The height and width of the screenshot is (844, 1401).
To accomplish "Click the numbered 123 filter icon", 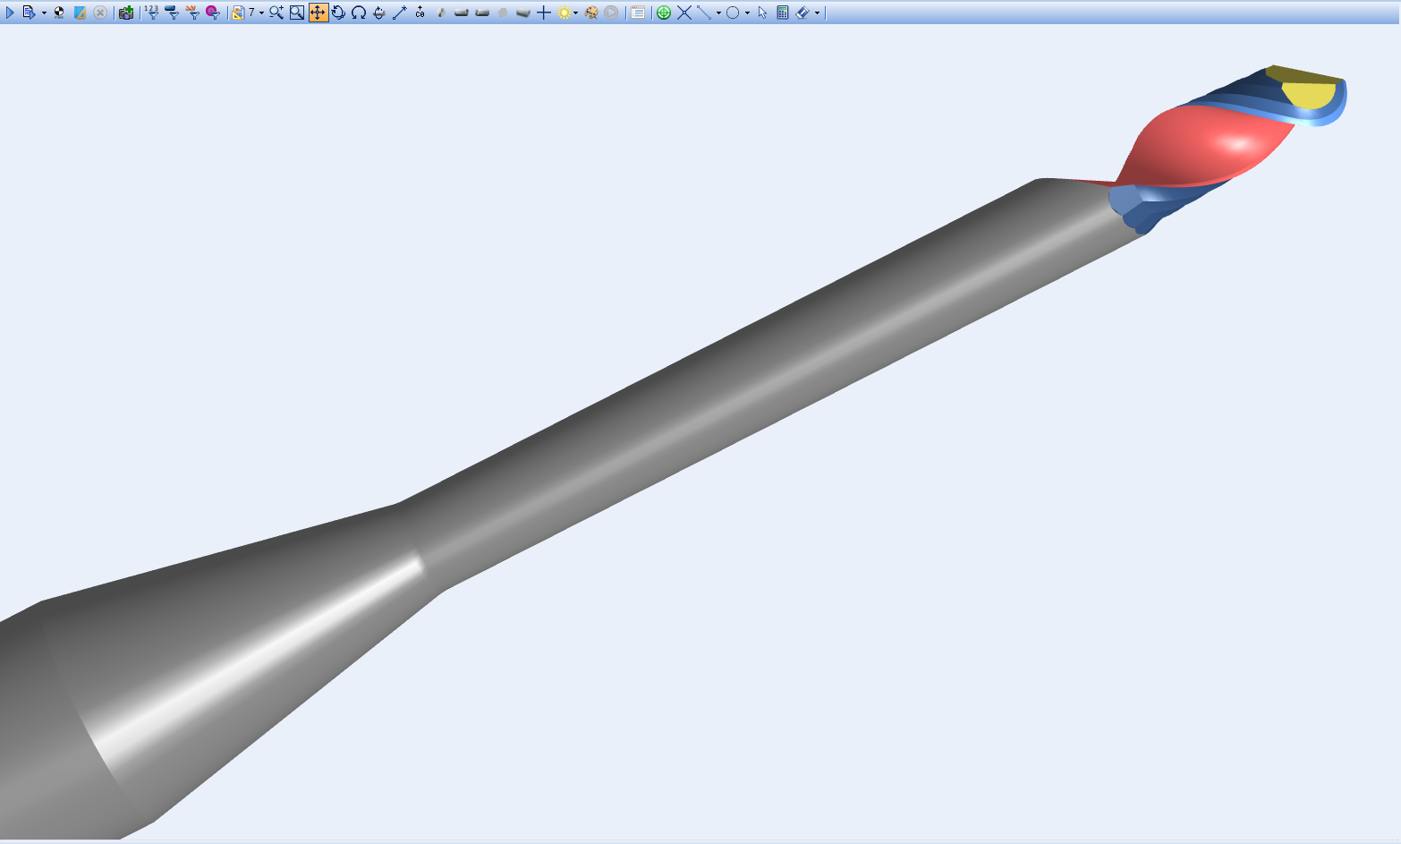I will [x=151, y=13].
